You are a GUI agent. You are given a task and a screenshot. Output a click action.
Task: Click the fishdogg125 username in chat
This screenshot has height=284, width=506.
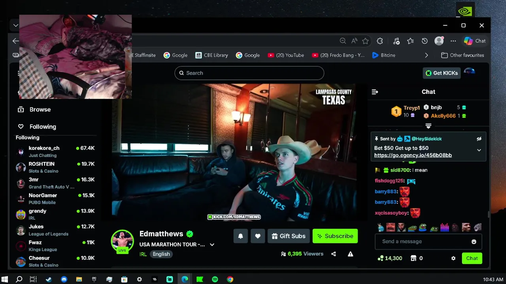click(389, 181)
